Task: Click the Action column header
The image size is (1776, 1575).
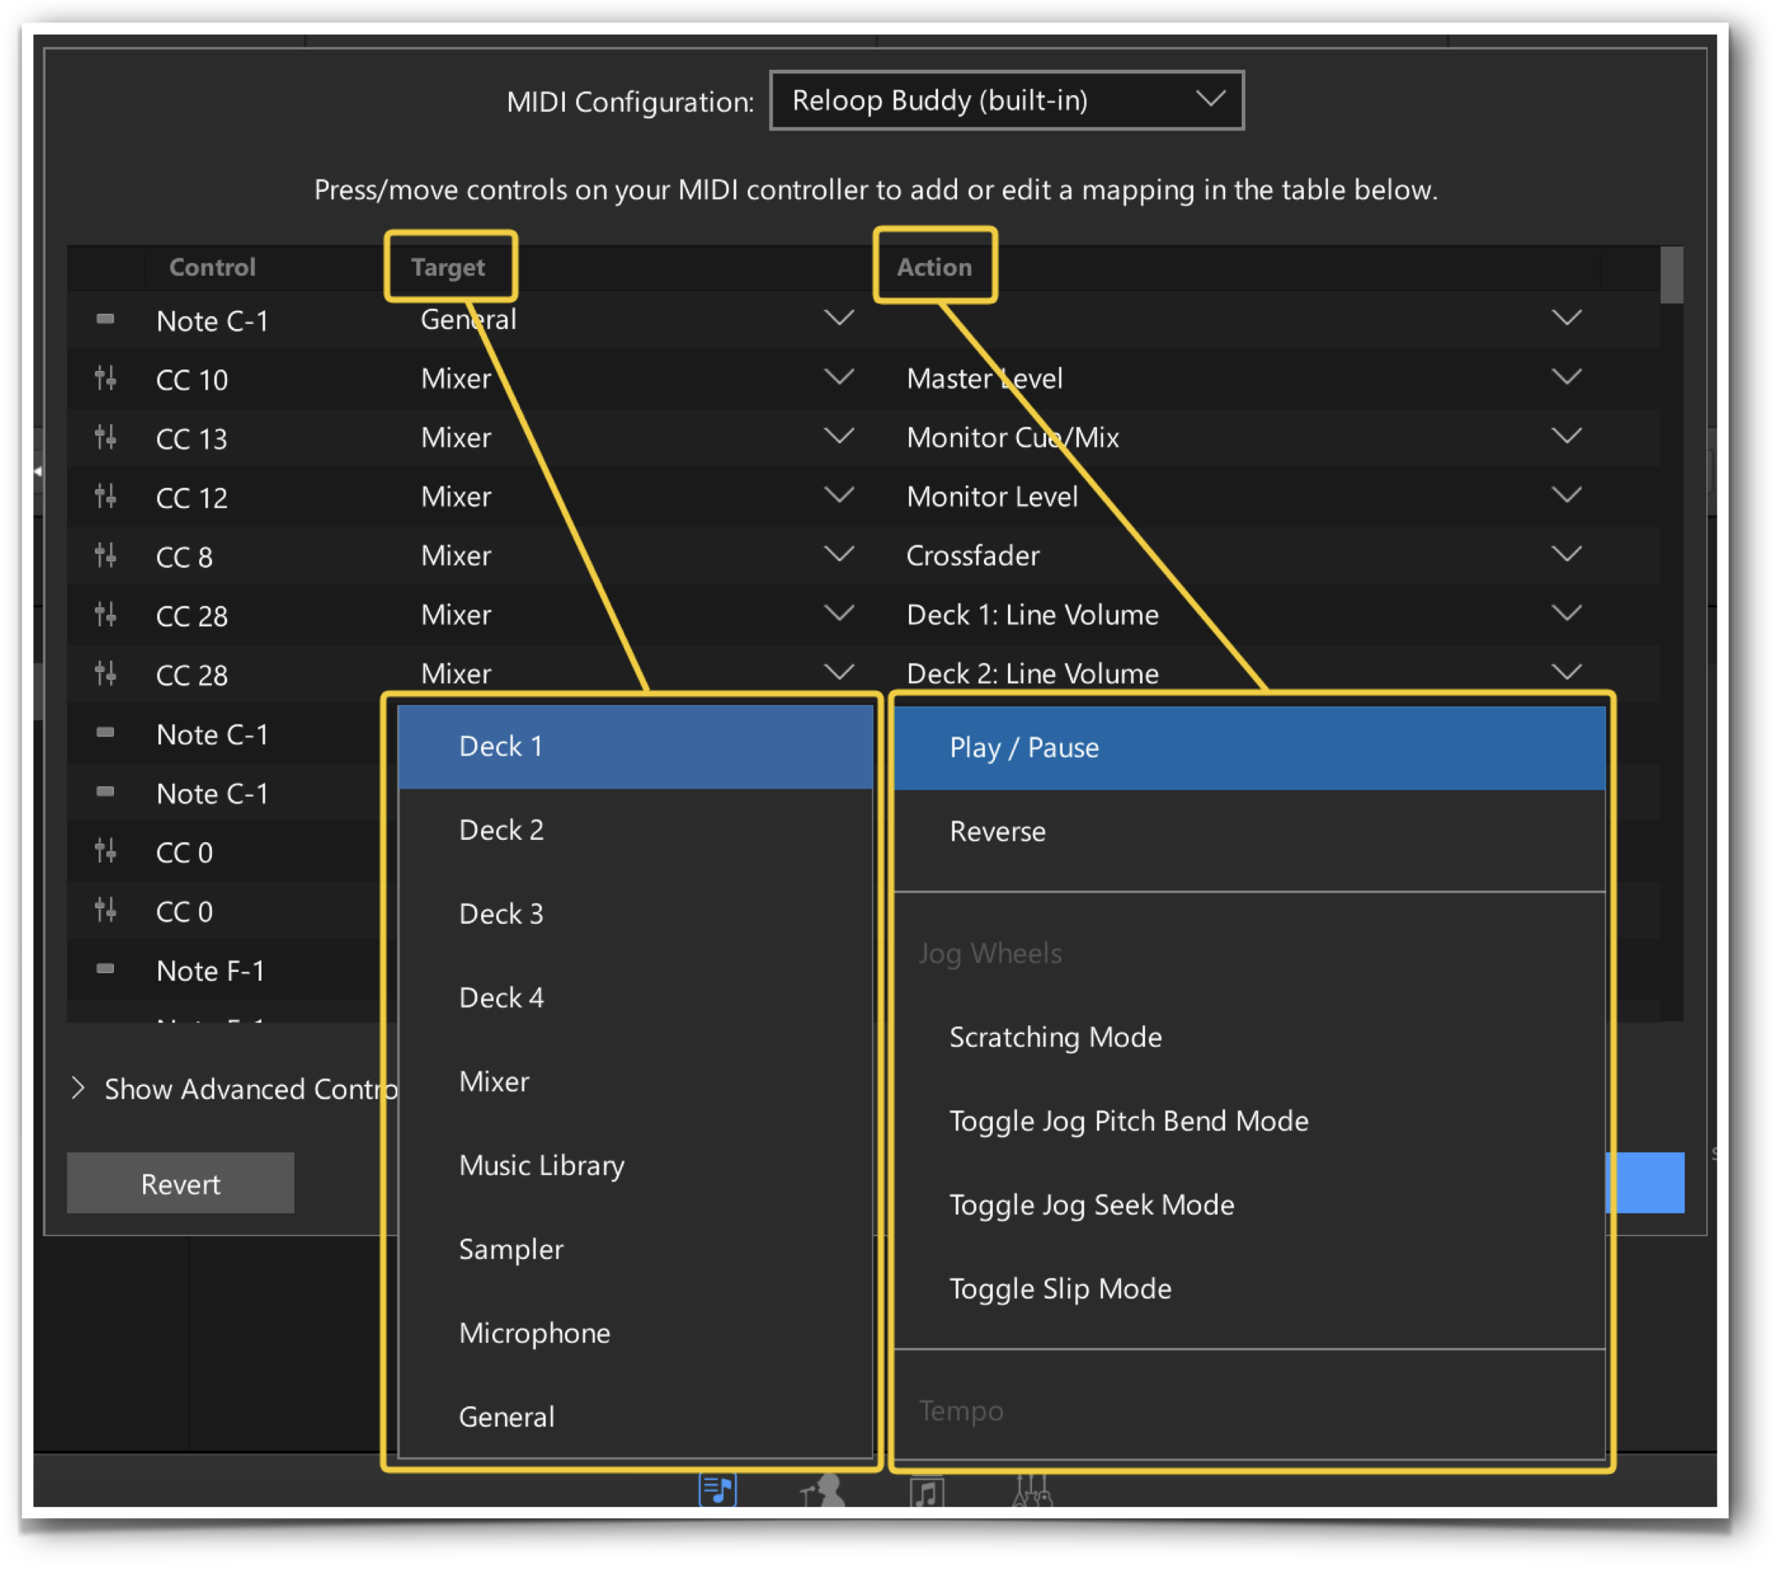Action: click(934, 267)
